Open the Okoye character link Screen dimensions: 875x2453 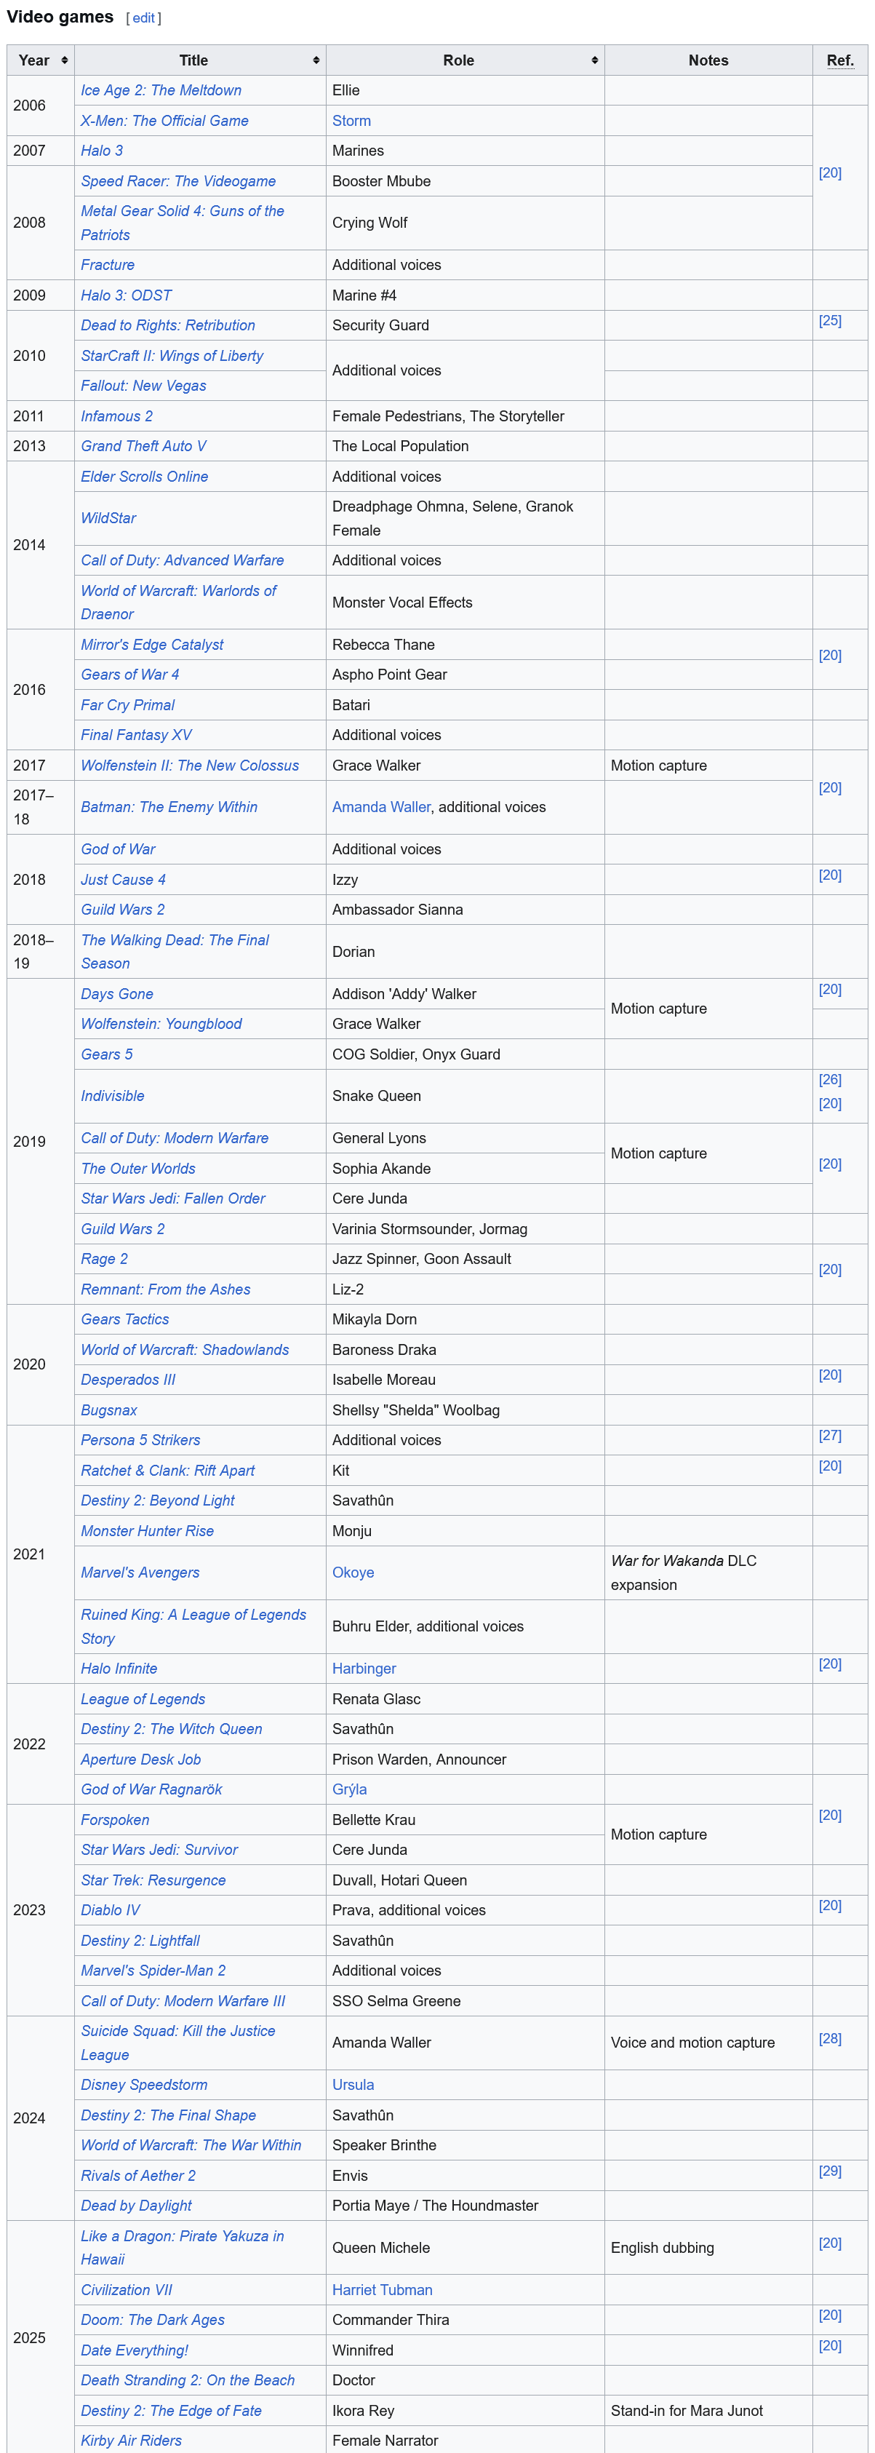pyautogui.click(x=353, y=1573)
